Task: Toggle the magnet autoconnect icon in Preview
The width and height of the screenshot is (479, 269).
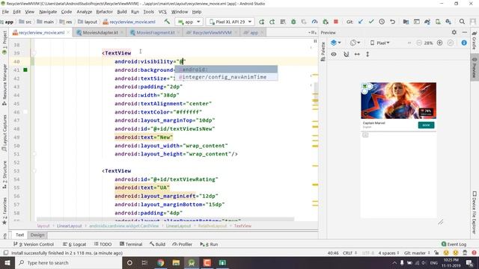Action: pos(346,55)
